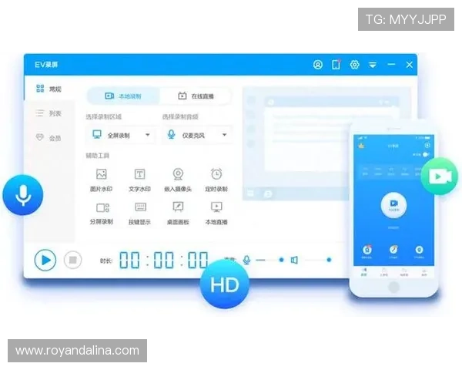Start recording with the play button

45,260
